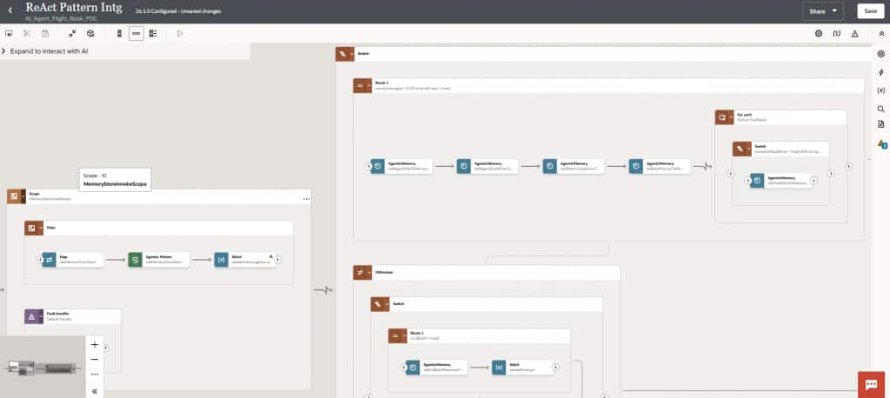This screenshot has height=398, width=890.
Task: Zoom out on the canvas
Action: click(95, 360)
